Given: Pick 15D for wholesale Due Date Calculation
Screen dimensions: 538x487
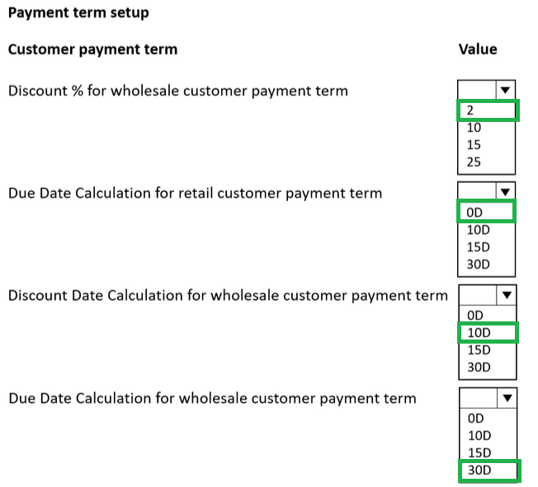Looking at the screenshot, I should [487, 452].
